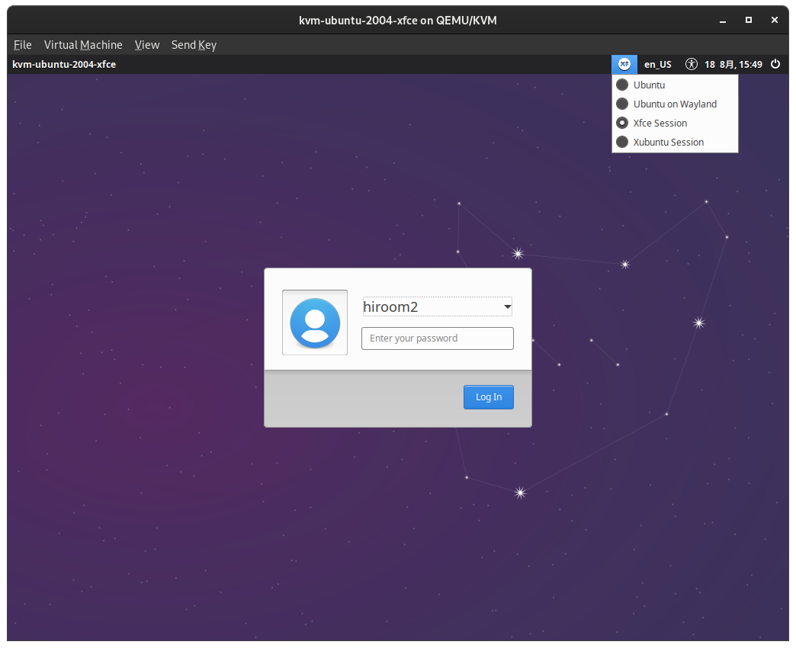Minimize the QEMU/KVM window

(x=722, y=21)
